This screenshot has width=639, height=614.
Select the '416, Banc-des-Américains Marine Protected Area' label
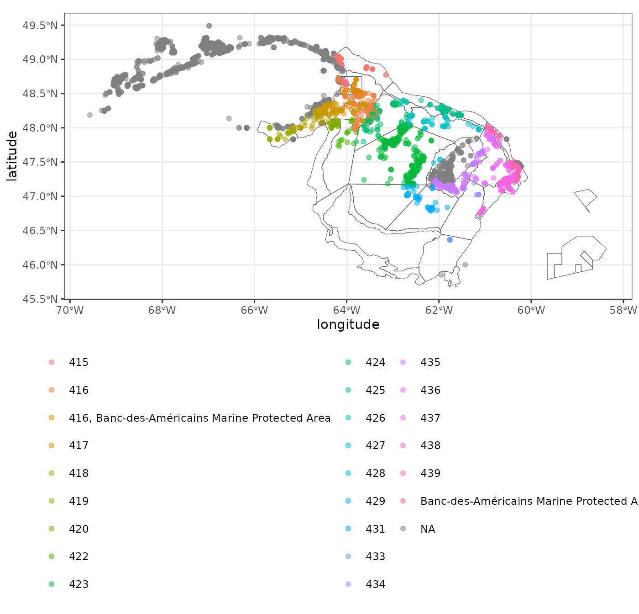[x=199, y=418]
